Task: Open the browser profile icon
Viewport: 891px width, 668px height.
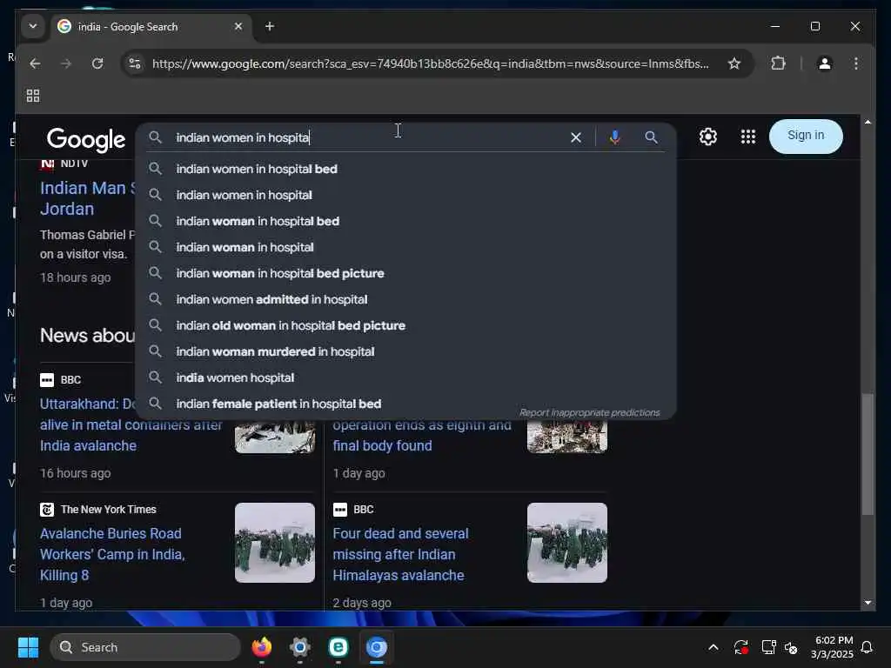Action: pos(825,63)
